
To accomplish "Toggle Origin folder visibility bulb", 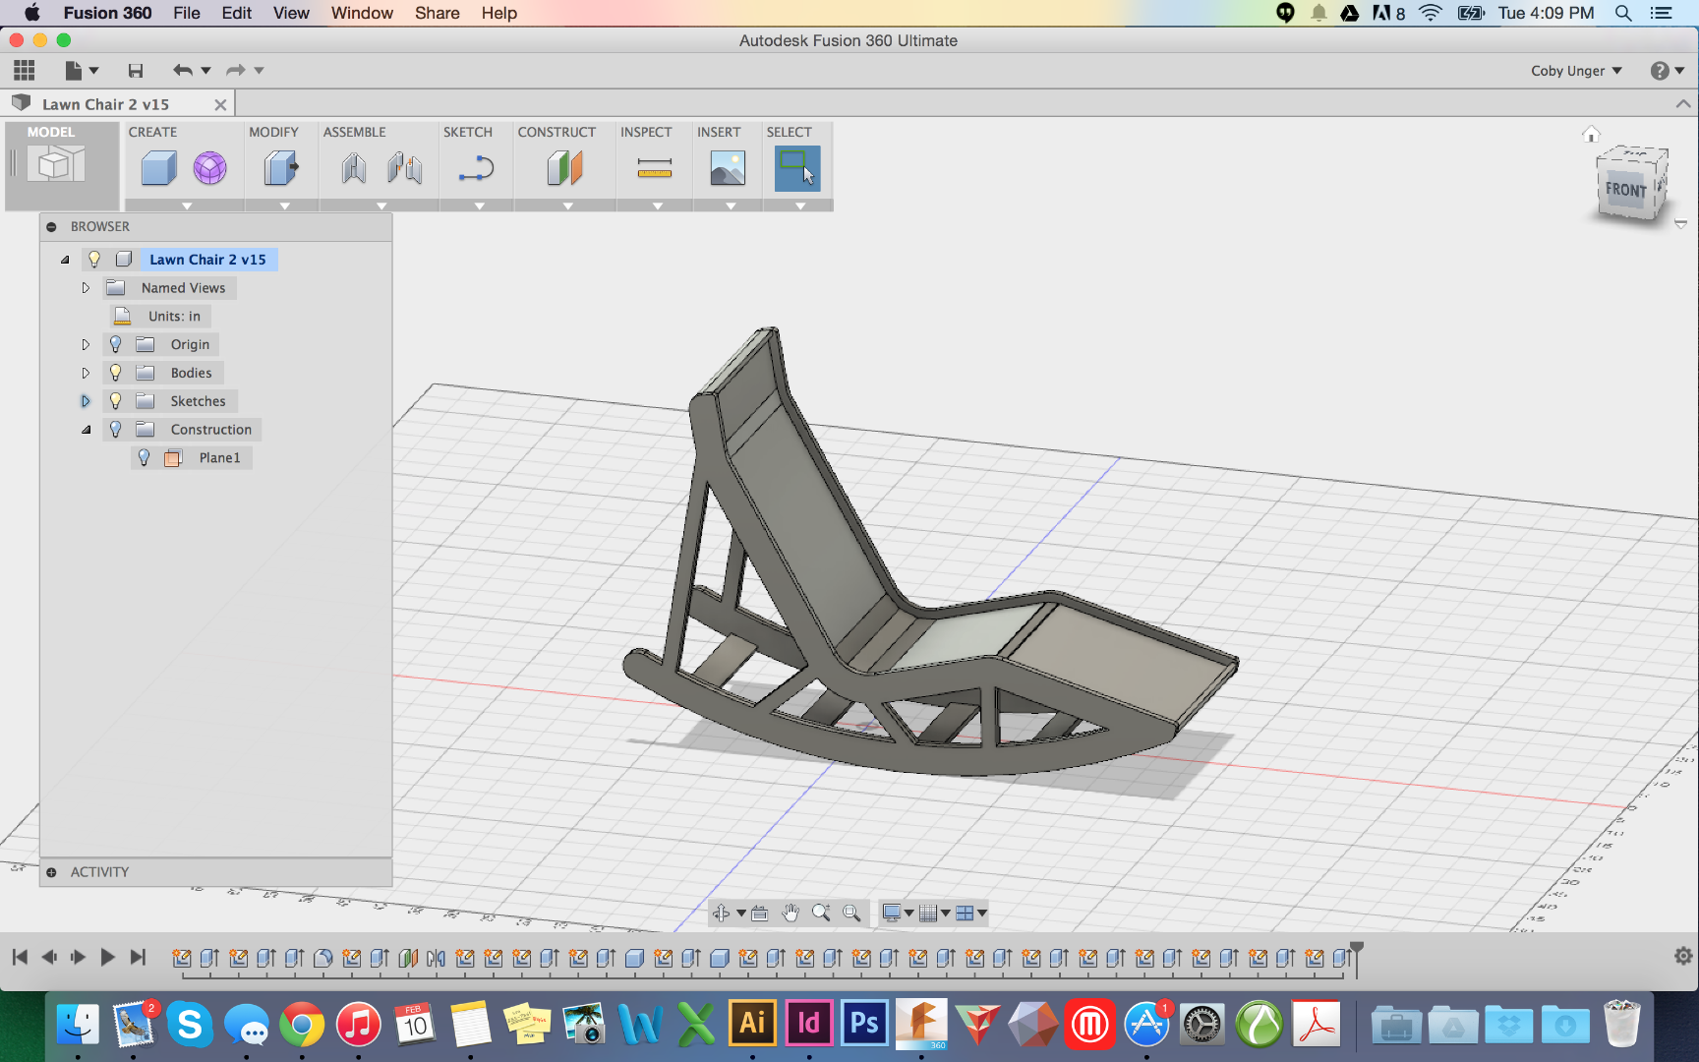I will (x=116, y=344).
